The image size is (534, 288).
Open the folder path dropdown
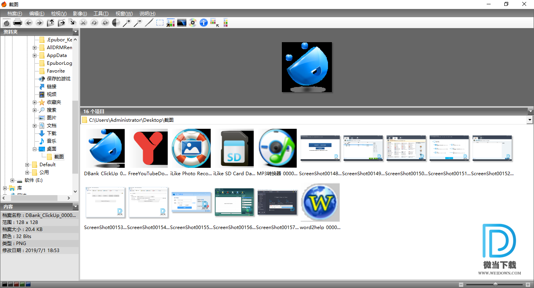(530, 120)
